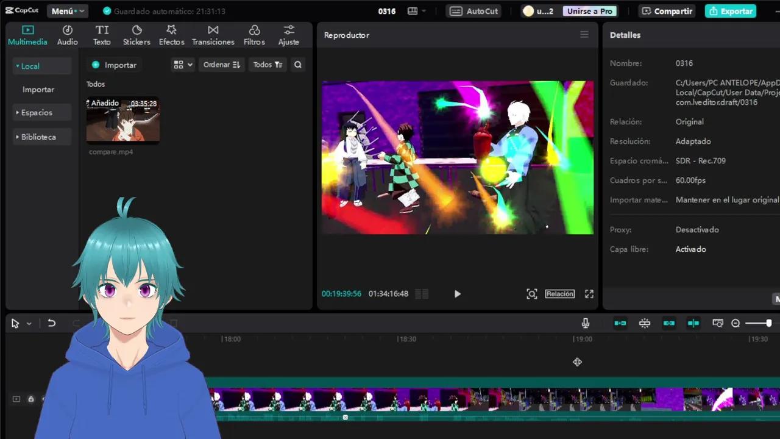Click the 18:00 timeline ruler mark
Viewport: 780px width, 439px height.
[231, 339]
